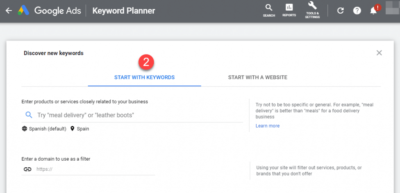Click 'Enter a domain to use as a filter' label
The image size is (400, 193).
point(56,159)
